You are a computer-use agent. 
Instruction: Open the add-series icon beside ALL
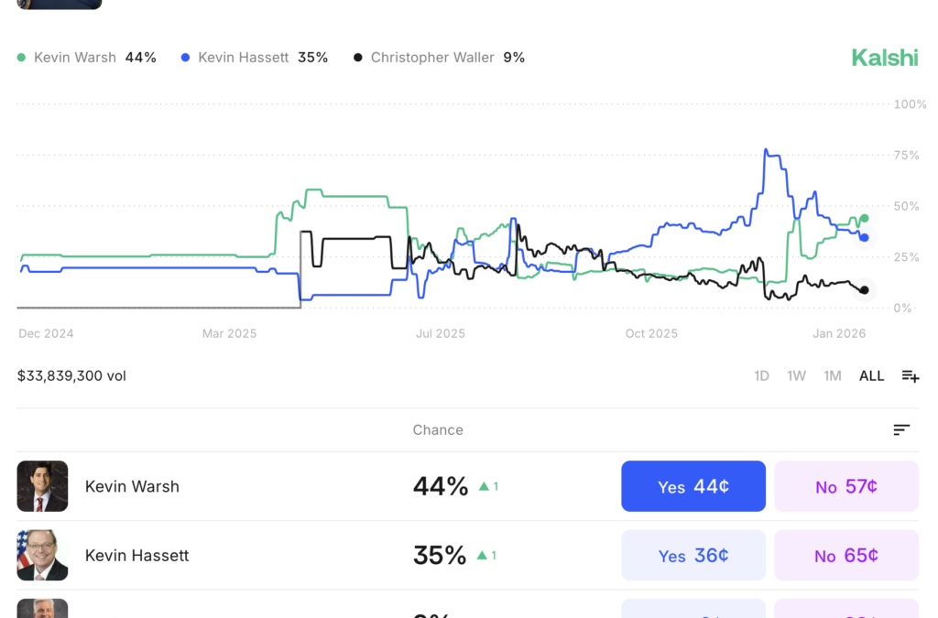[910, 376]
